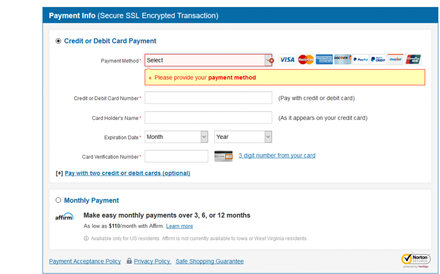Image resolution: width=440 pixels, height=274 pixels.
Task: Click the Credit or Debit Card Number field
Action: [x=208, y=98]
